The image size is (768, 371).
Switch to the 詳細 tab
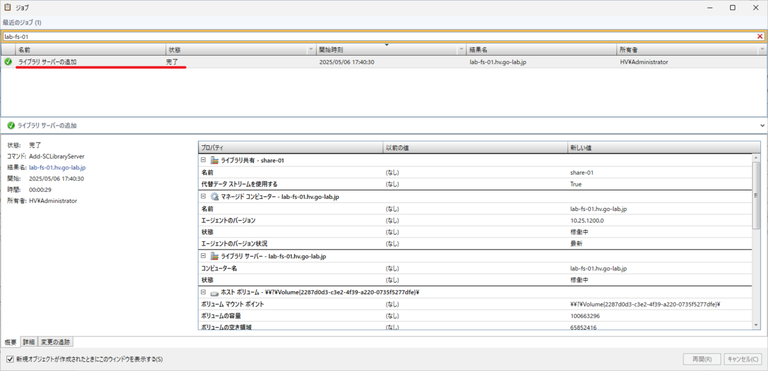tap(29, 342)
